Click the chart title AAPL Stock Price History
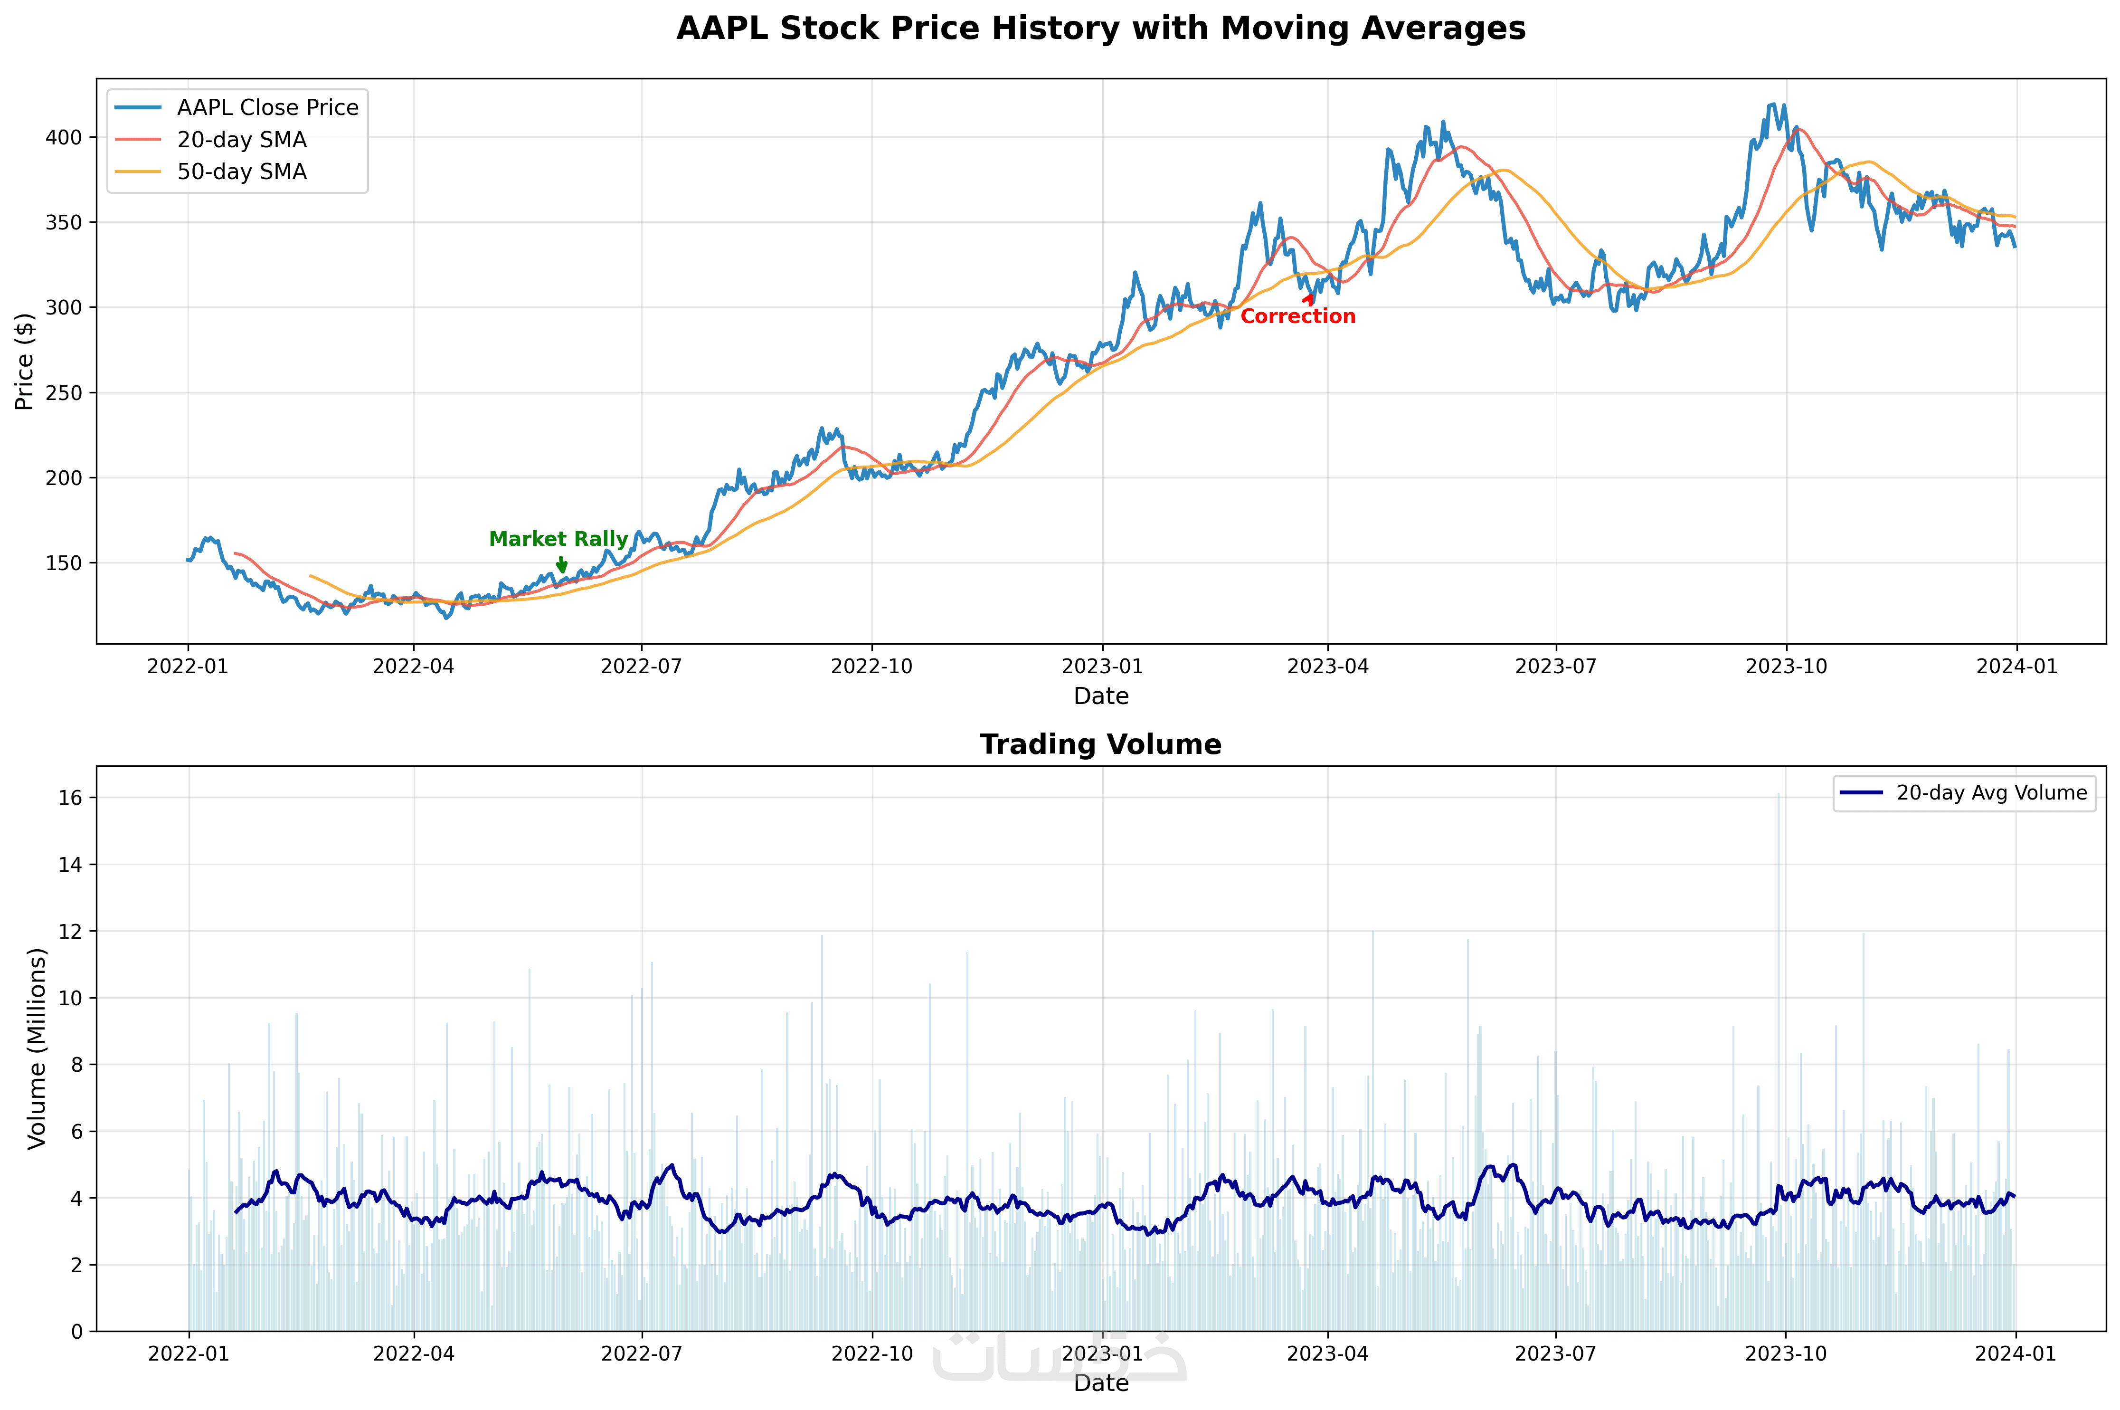Screen dimensions: 2120x1410 (x=1100, y=29)
